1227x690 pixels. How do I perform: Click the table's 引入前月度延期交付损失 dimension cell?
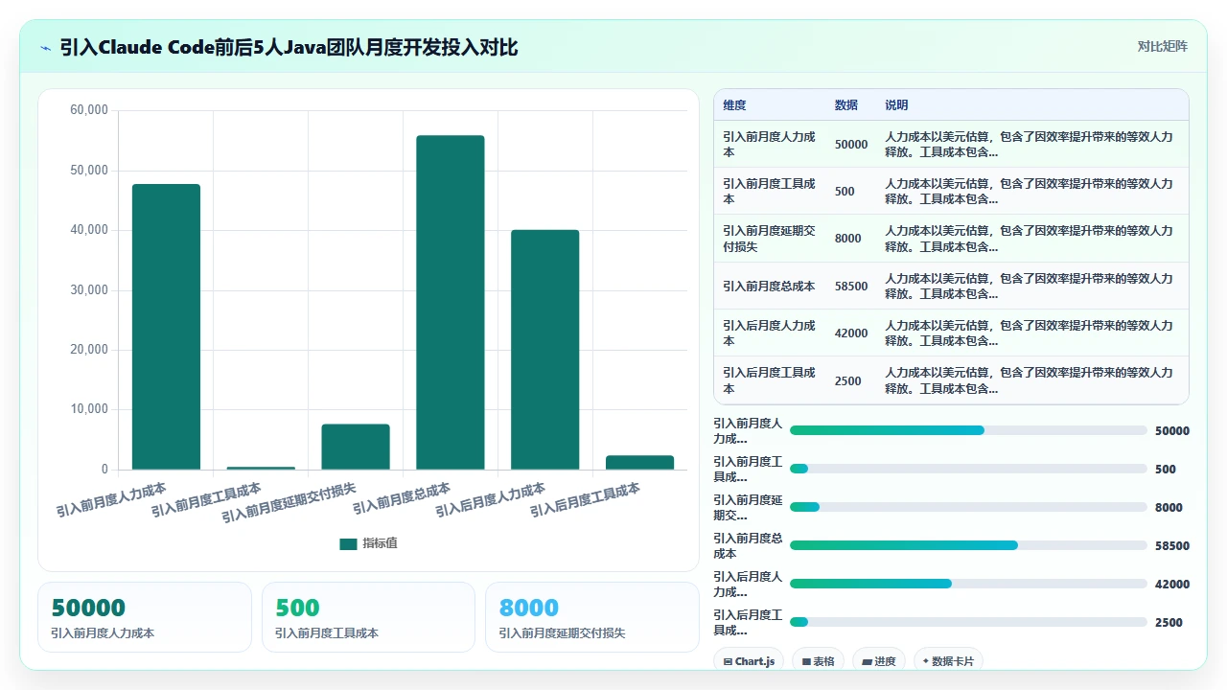click(769, 239)
